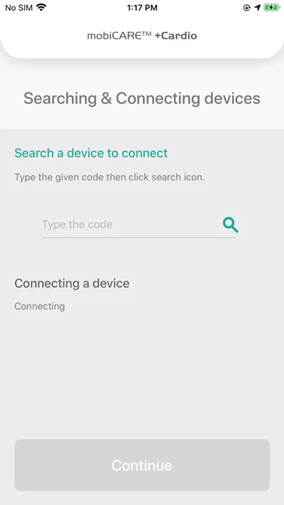Tap the green search magnifier icon
The height and width of the screenshot is (505, 284).
coord(230,224)
